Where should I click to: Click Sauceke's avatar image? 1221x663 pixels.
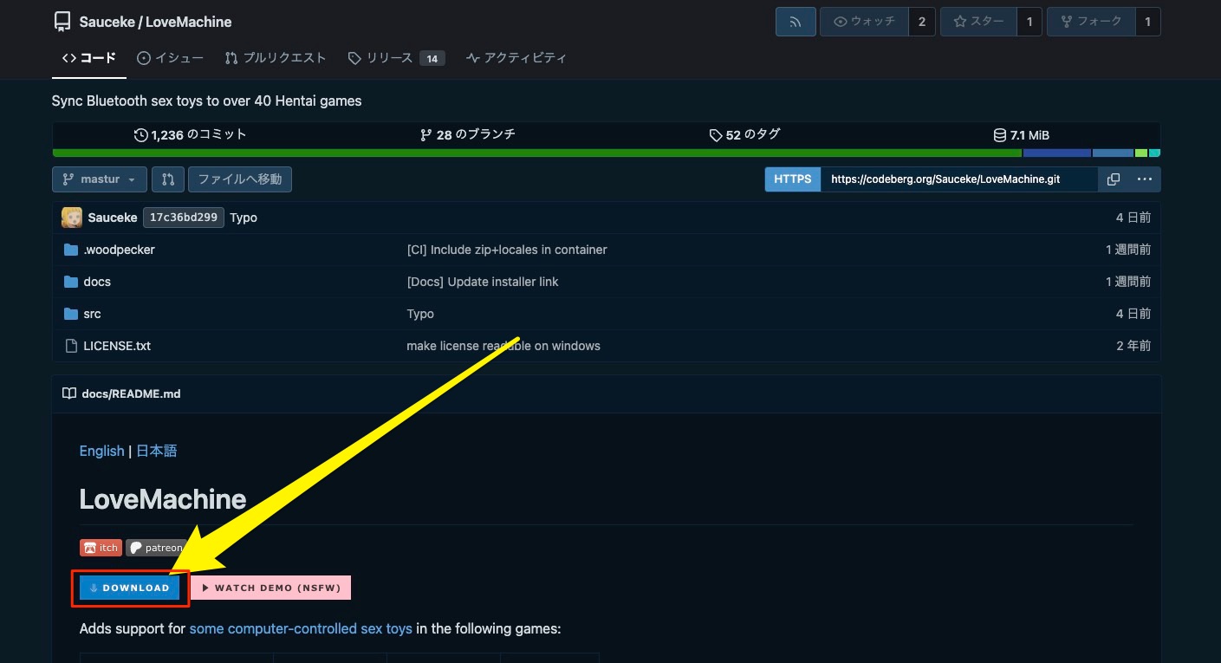click(x=72, y=218)
